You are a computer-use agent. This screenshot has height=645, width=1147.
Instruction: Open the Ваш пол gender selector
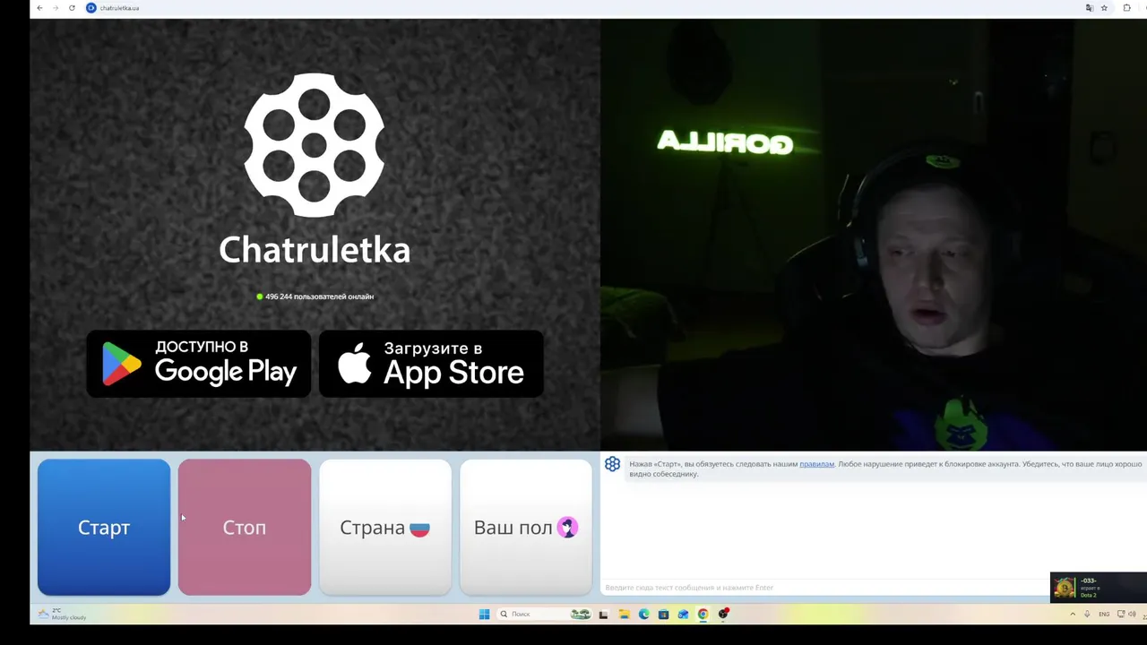tap(526, 527)
